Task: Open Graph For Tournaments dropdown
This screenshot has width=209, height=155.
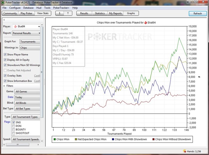Action: coord(30,42)
